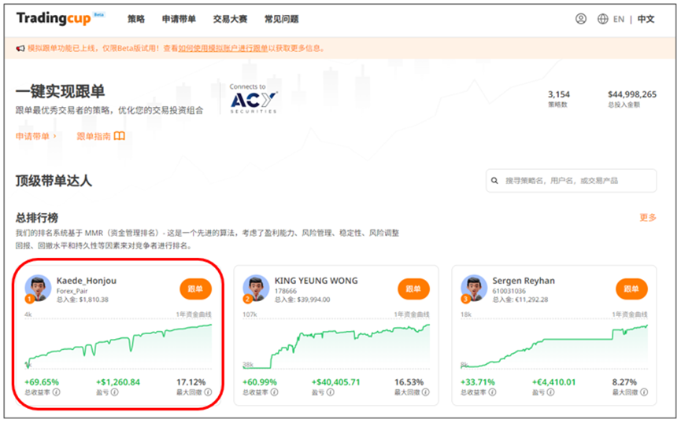
Task: Click the magnifier icon in the search box
Action: click(x=495, y=181)
